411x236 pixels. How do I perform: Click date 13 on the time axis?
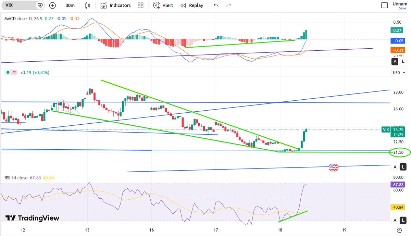point(87,230)
